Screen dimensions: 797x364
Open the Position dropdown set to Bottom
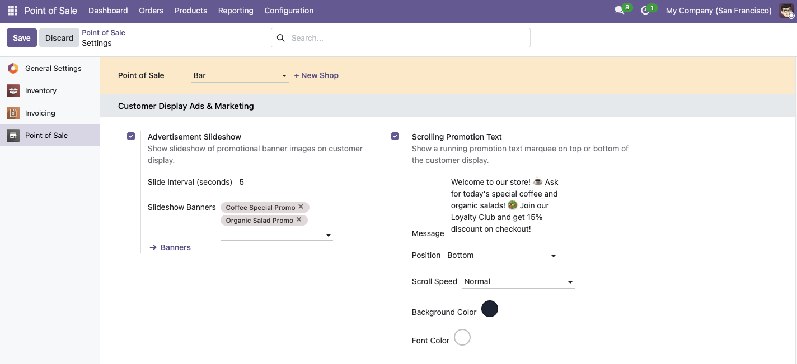point(501,255)
